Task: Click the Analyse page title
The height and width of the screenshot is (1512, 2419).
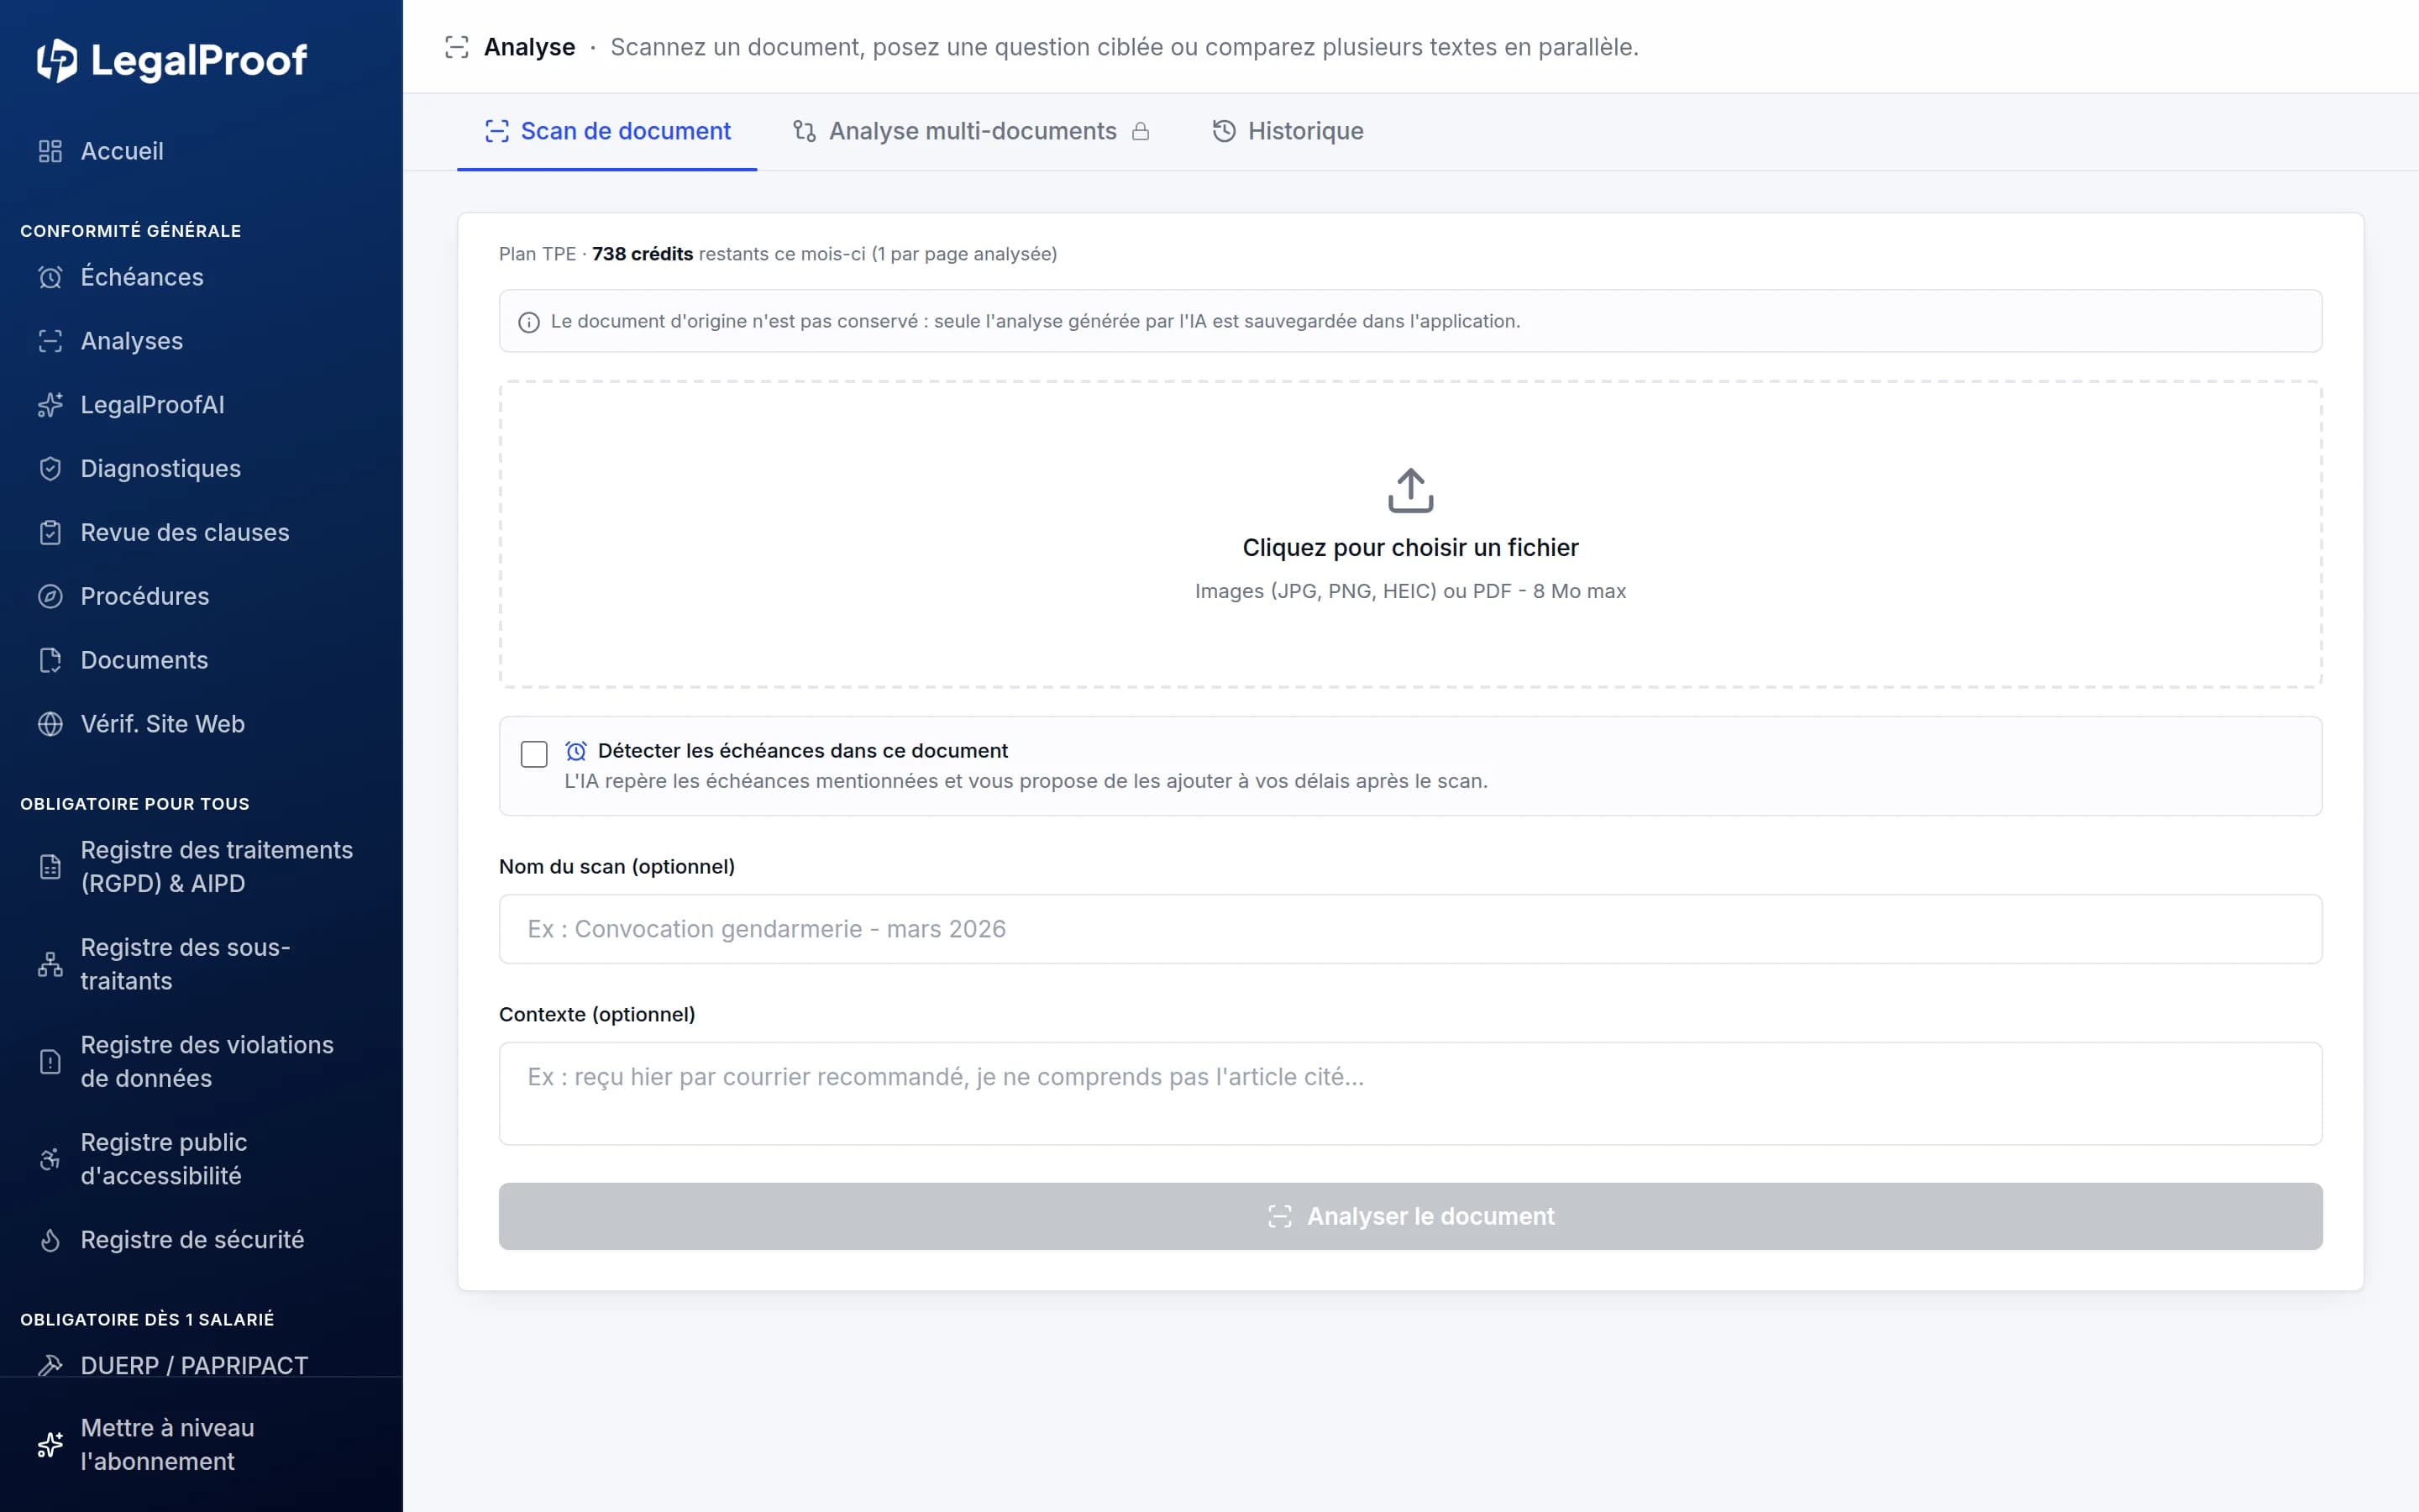Action: click(530, 47)
